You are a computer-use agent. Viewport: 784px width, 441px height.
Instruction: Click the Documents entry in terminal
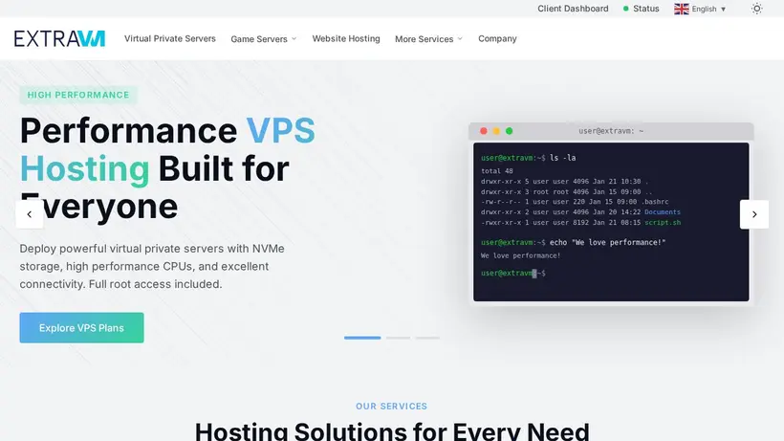click(x=662, y=212)
